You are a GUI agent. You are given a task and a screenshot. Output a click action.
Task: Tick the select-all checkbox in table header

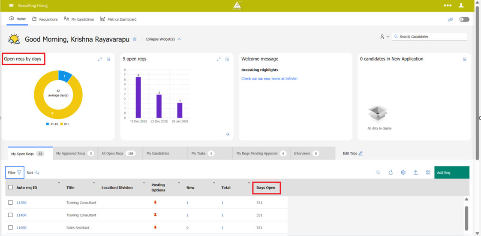(11, 188)
